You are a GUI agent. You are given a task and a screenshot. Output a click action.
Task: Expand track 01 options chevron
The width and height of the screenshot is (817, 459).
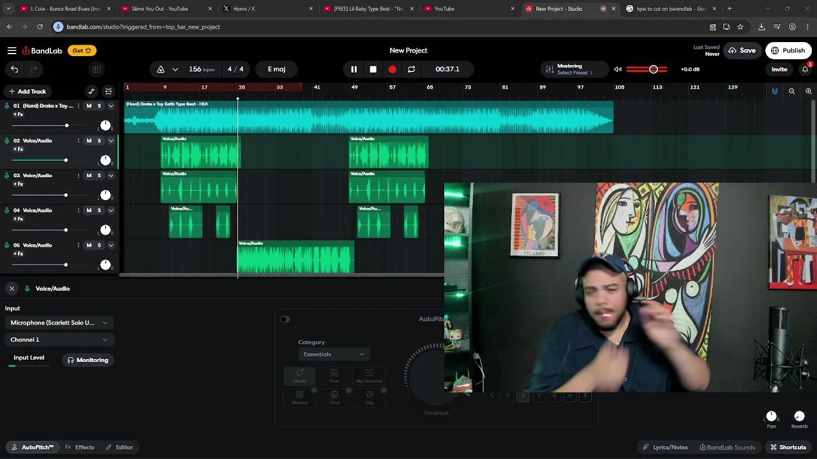(x=110, y=106)
